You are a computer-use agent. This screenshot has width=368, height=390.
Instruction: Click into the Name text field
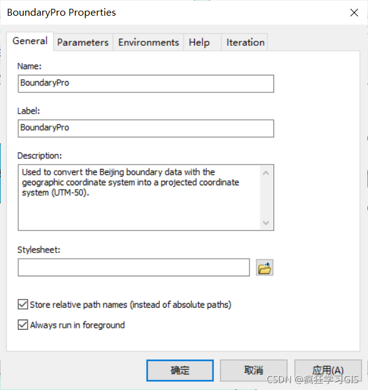146,84
